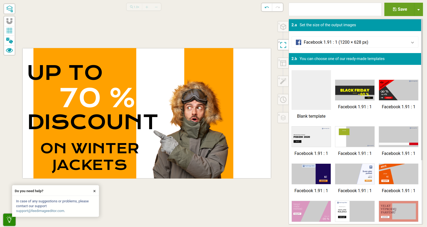Zoom in with the plus button

[x=147, y=7]
